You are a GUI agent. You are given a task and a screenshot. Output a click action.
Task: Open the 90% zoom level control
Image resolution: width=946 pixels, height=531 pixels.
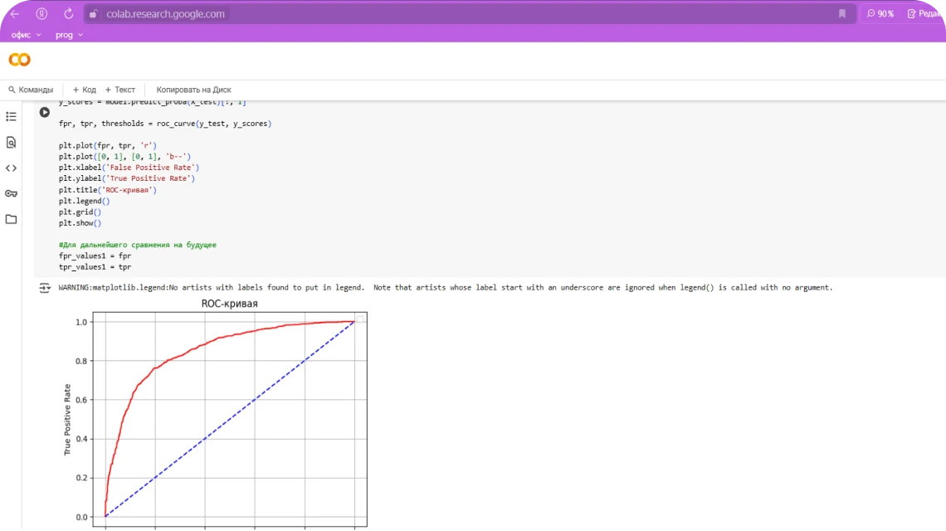(x=880, y=14)
